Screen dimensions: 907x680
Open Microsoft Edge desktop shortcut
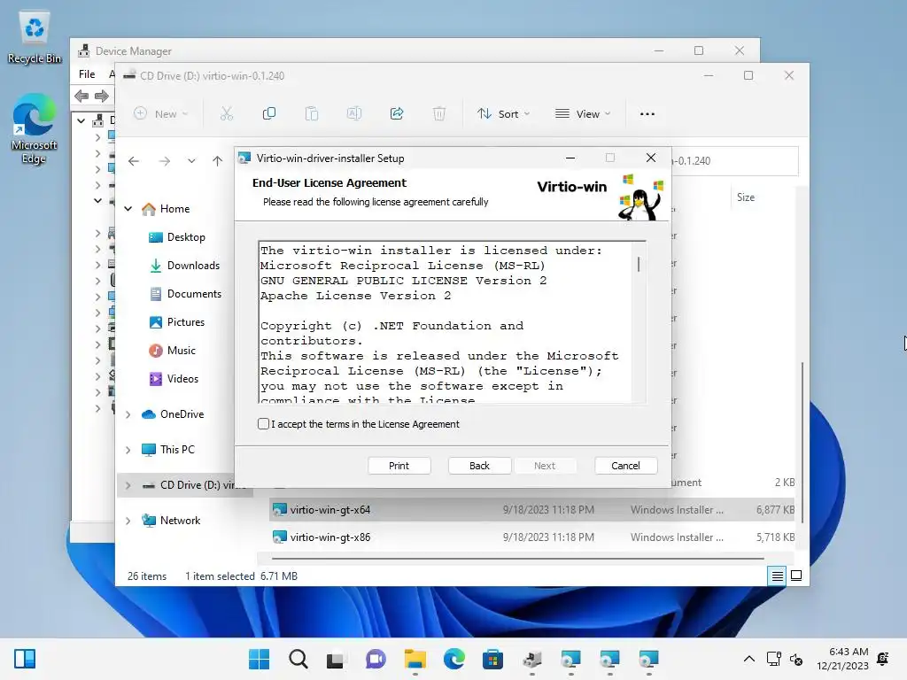coord(35,128)
